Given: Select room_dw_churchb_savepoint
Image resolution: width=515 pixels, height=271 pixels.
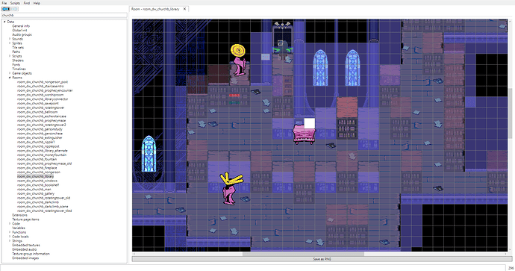Looking at the screenshot, I should point(38,103).
